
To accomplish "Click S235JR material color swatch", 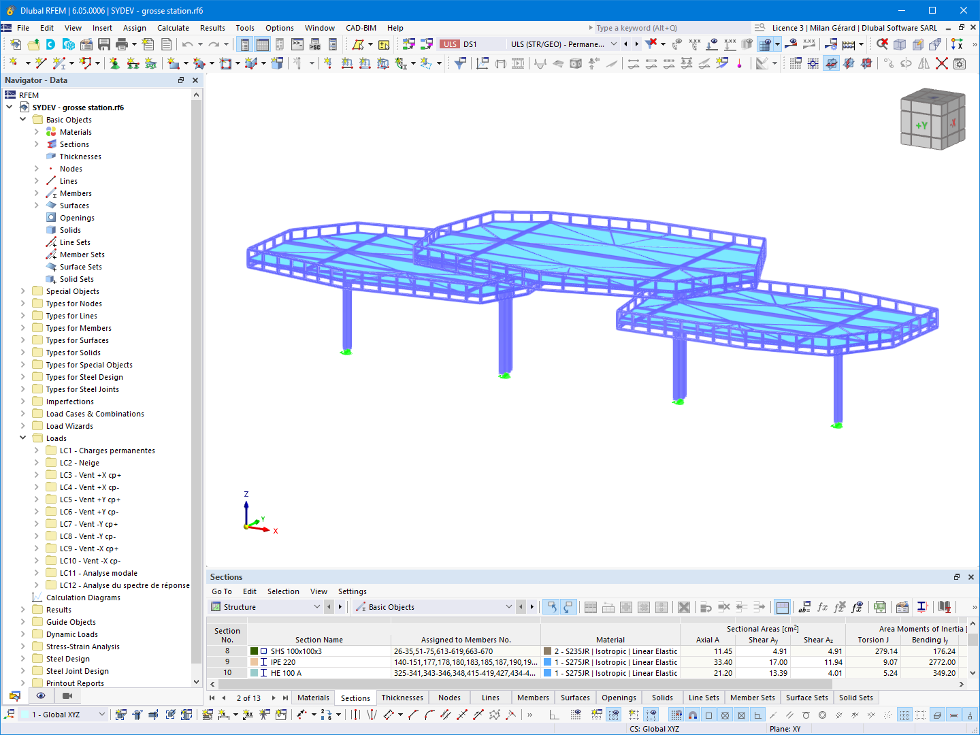I will (547, 651).
